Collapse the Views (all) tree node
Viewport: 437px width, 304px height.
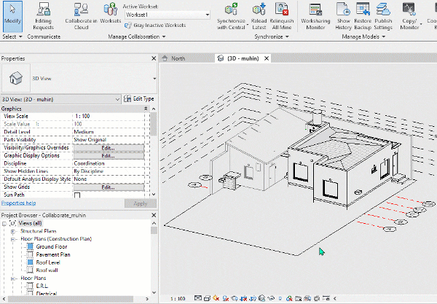click(4, 223)
